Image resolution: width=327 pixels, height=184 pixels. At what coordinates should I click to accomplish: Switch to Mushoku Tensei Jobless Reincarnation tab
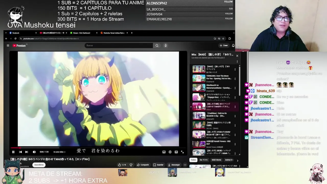click(x=114, y=33)
